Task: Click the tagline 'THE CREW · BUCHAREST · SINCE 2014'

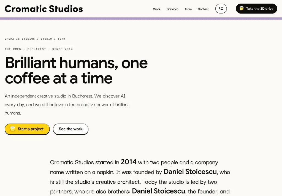Action: (39, 49)
